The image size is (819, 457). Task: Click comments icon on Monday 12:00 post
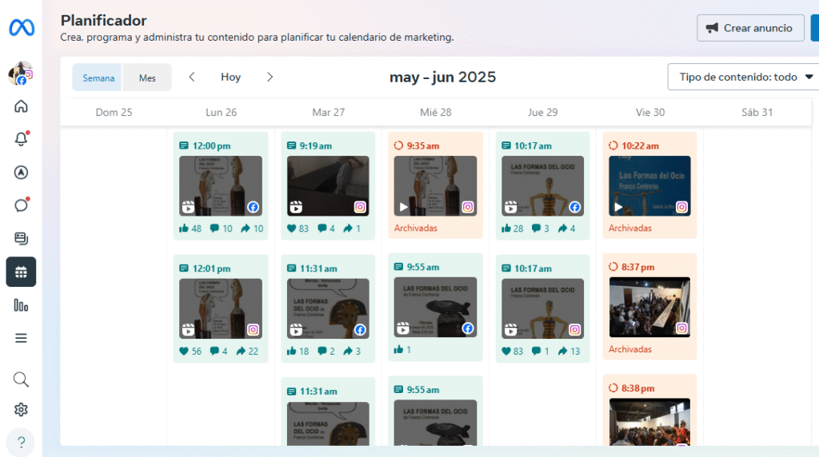[214, 228]
